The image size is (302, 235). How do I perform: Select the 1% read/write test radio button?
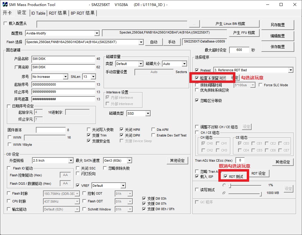224,185
